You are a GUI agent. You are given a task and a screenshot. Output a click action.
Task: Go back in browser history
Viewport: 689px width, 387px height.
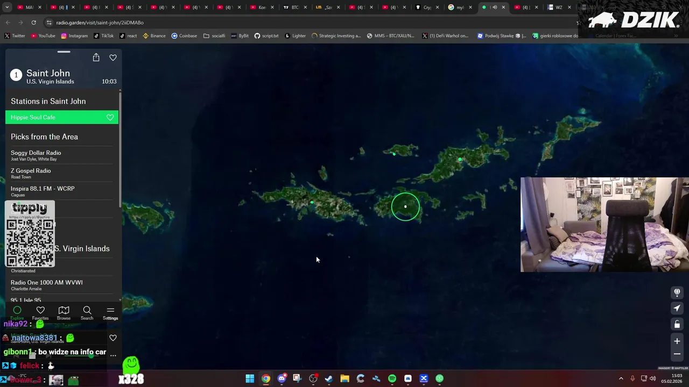[8, 23]
